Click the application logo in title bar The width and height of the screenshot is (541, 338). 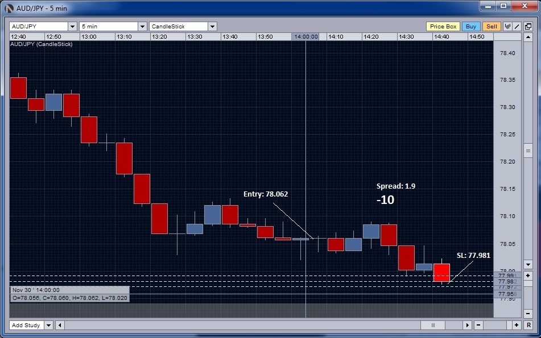coord(9,9)
